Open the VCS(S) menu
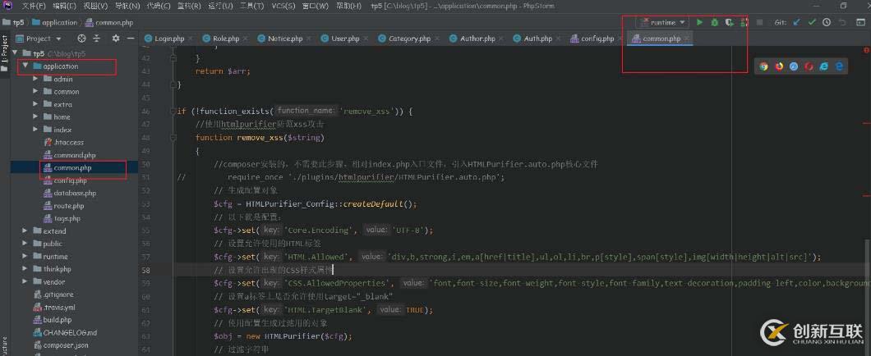This screenshot has width=871, height=356. (x=283, y=6)
